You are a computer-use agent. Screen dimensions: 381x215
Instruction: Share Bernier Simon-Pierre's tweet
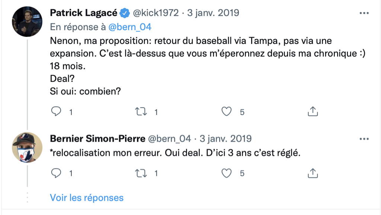(x=313, y=173)
